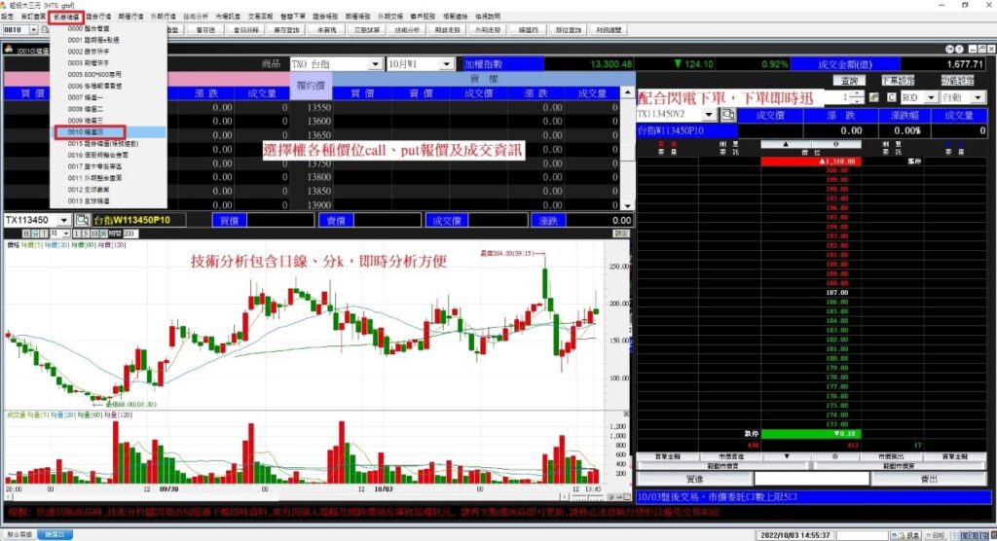Click the 技術分析 toolbar button
The height and width of the screenshot is (541, 997).
pos(407,30)
